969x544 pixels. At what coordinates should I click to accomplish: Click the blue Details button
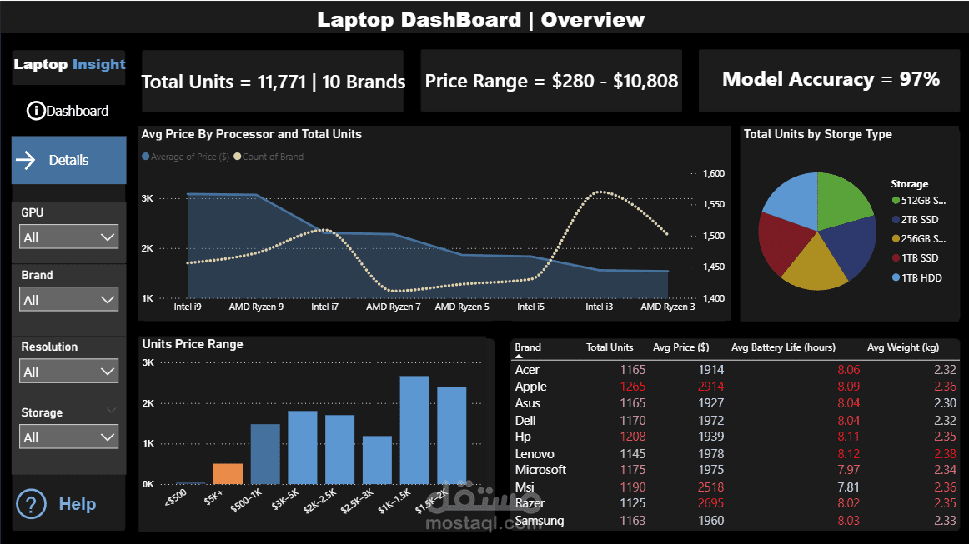click(68, 159)
